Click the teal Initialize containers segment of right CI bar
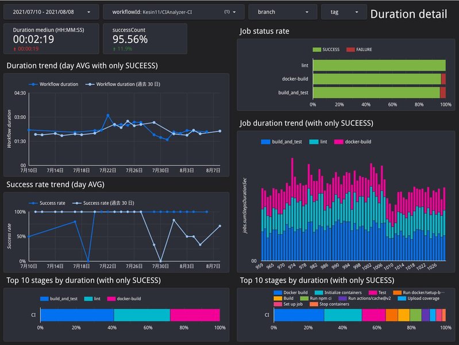Viewport: 459px width, 345px height. 343,315
